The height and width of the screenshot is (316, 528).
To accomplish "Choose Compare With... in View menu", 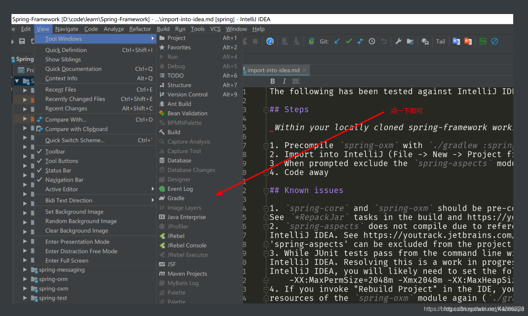I will click(x=96, y=120).
